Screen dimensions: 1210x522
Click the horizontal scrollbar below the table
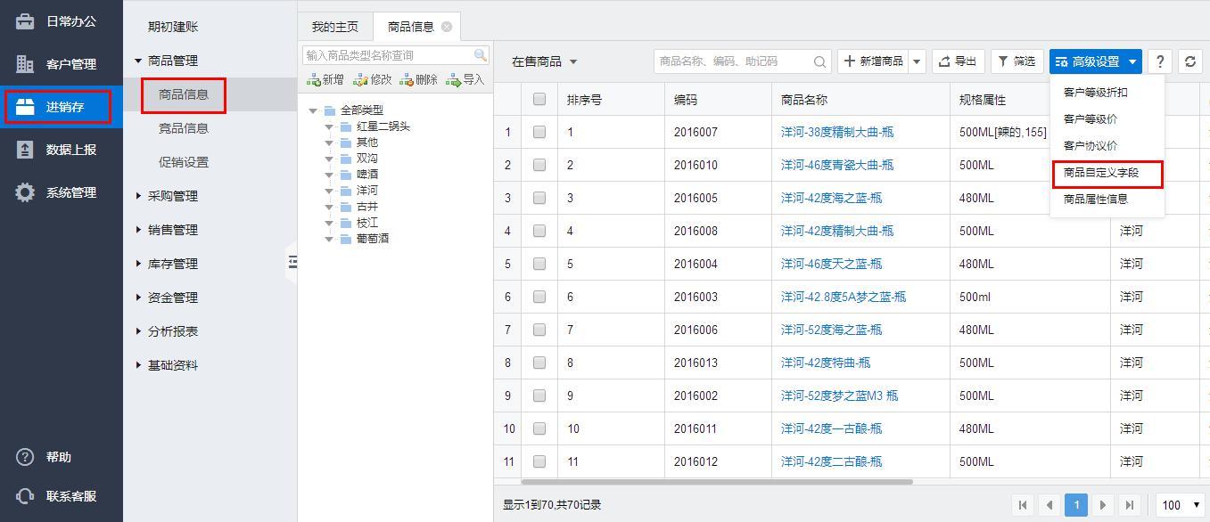[704, 482]
